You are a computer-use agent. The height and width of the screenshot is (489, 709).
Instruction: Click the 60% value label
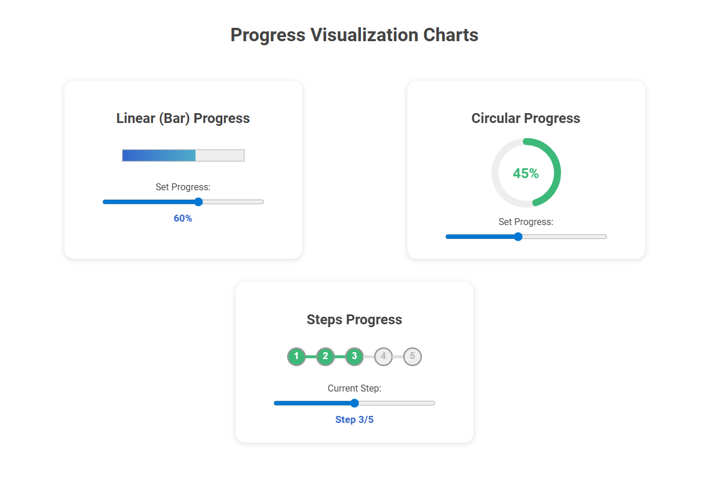(183, 218)
